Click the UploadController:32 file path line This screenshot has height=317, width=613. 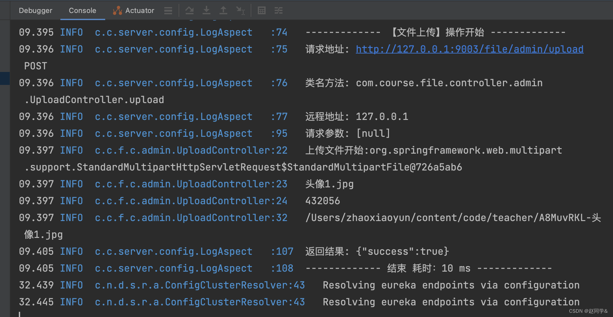tap(191, 217)
